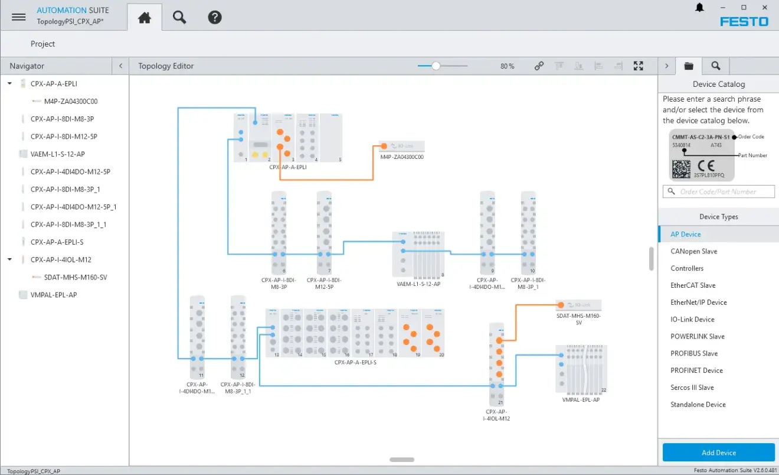Open the Search tab in the top bar
This screenshot has height=475, width=779.
pyautogui.click(x=179, y=18)
